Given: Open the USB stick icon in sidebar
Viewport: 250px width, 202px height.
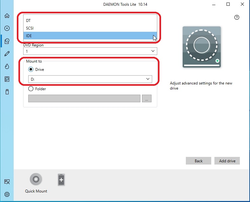Looking at the screenshot, I should tap(7, 92).
